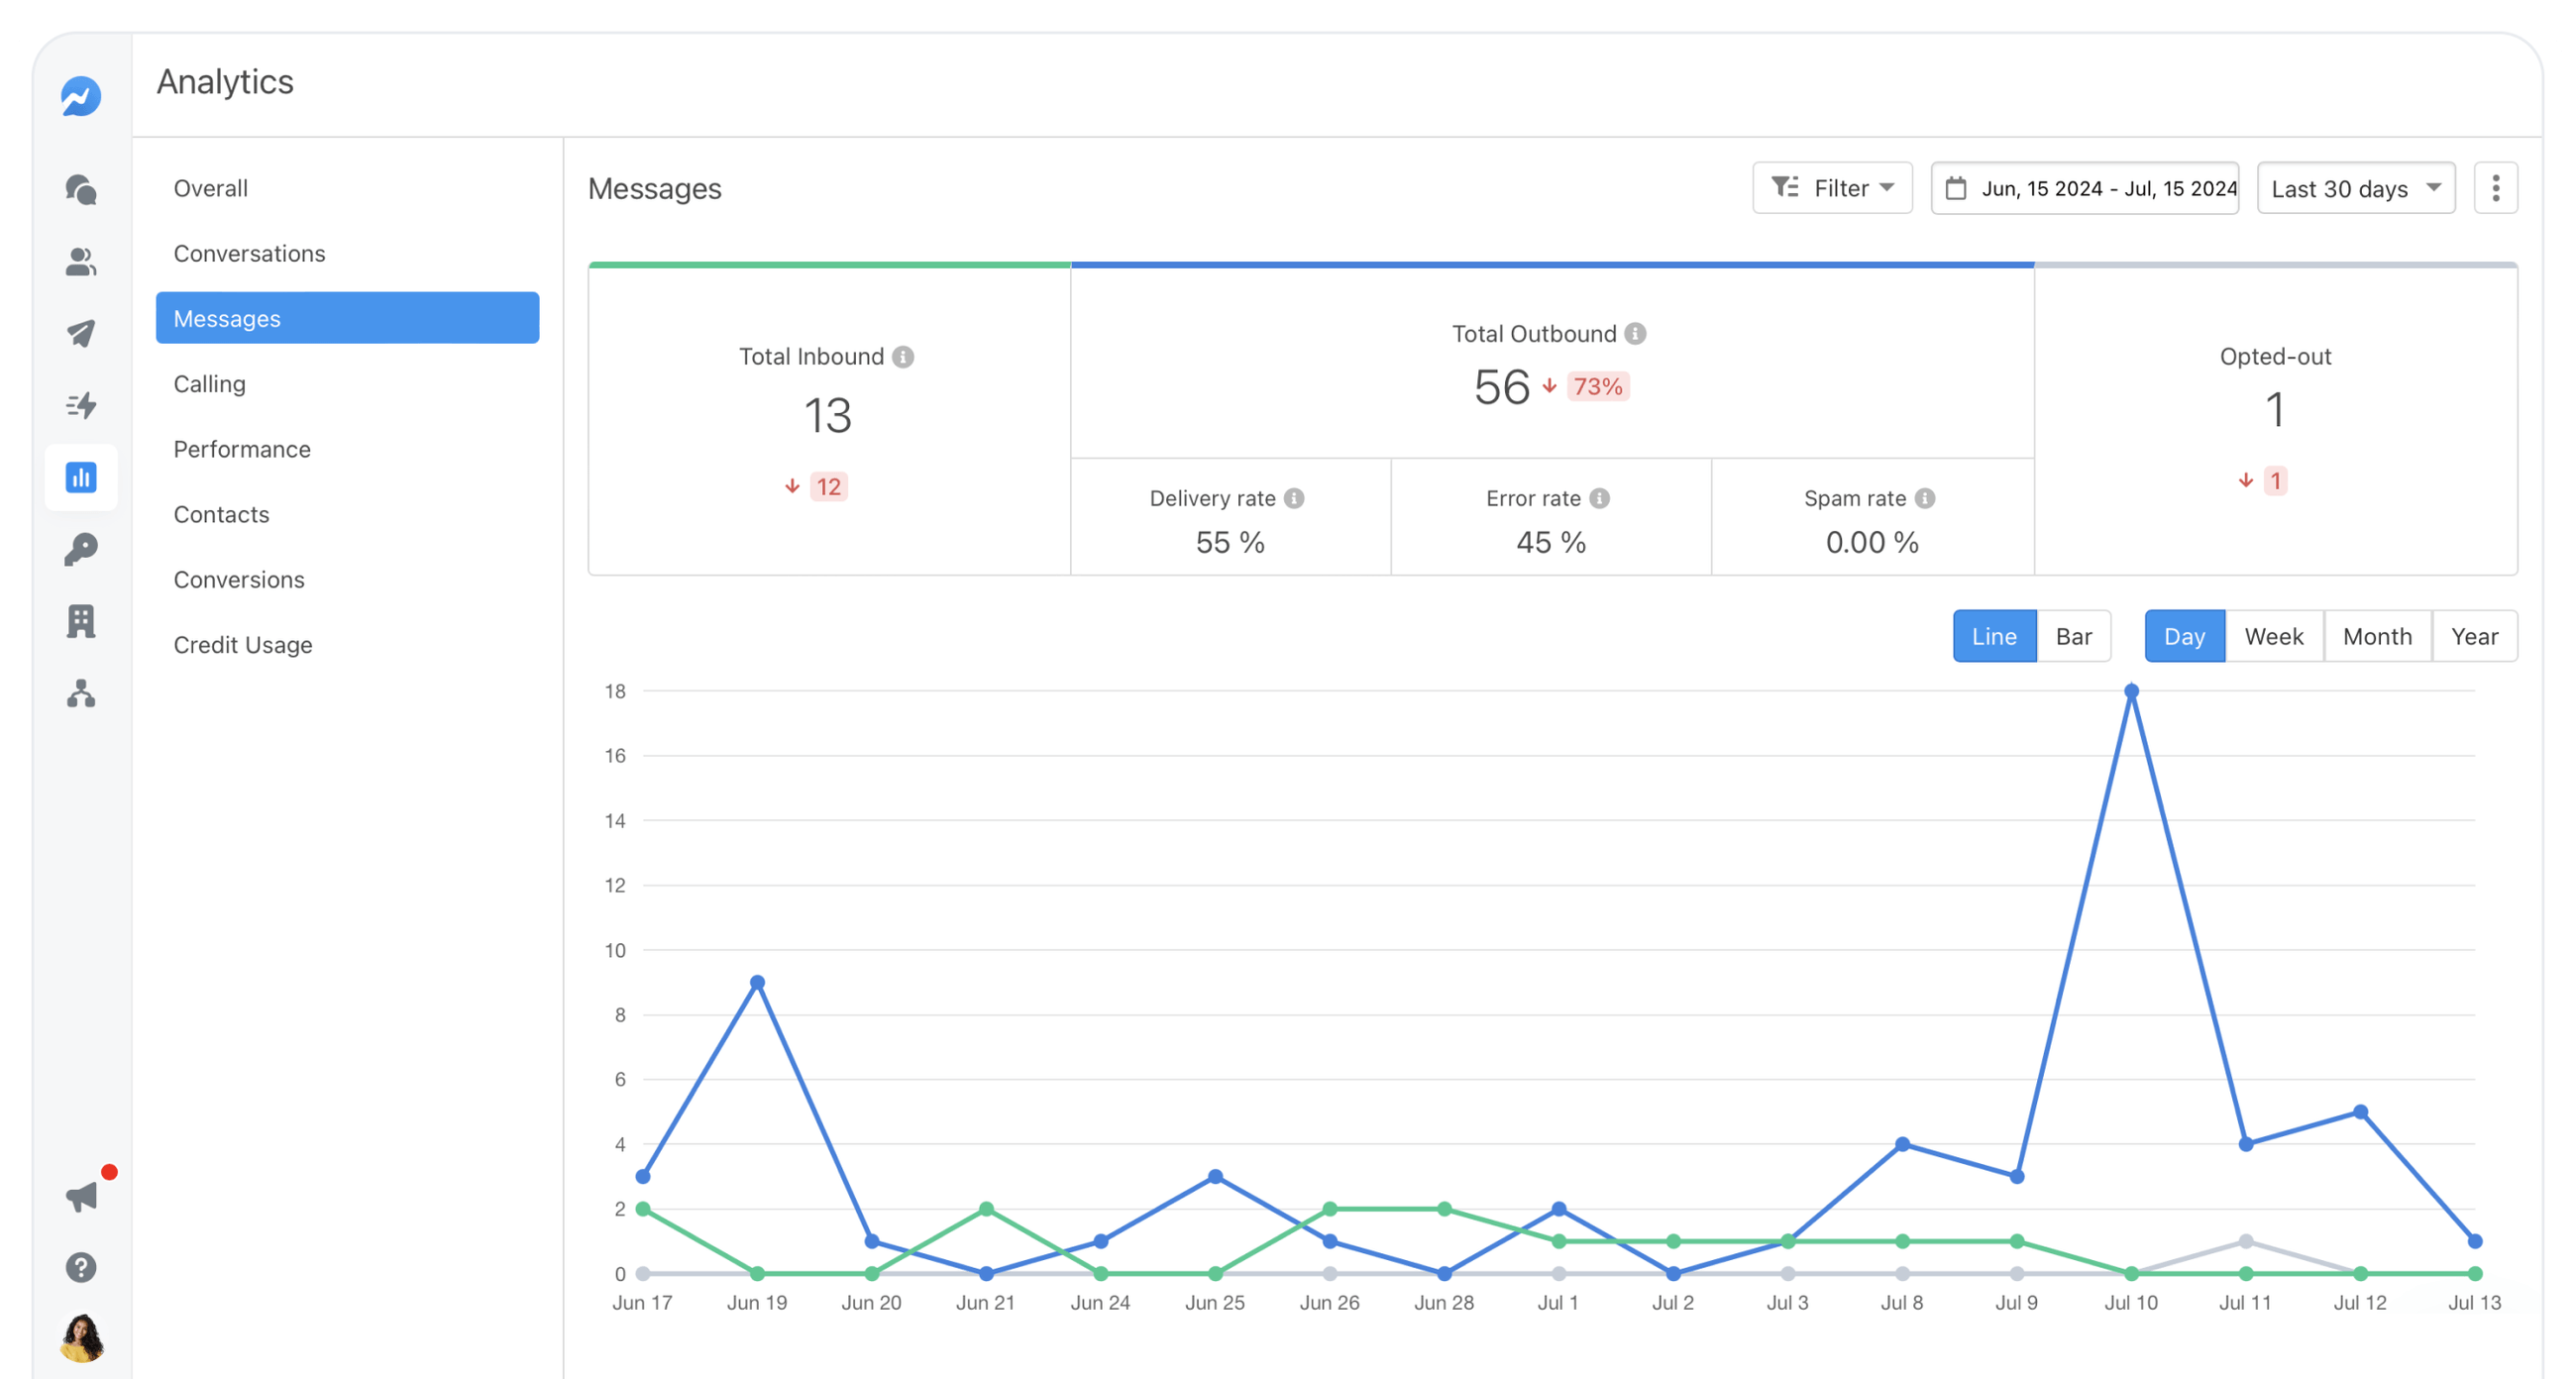The image size is (2576, 1379).
Task: Open the Filter dropdown
Action: tap(1832, 188)
